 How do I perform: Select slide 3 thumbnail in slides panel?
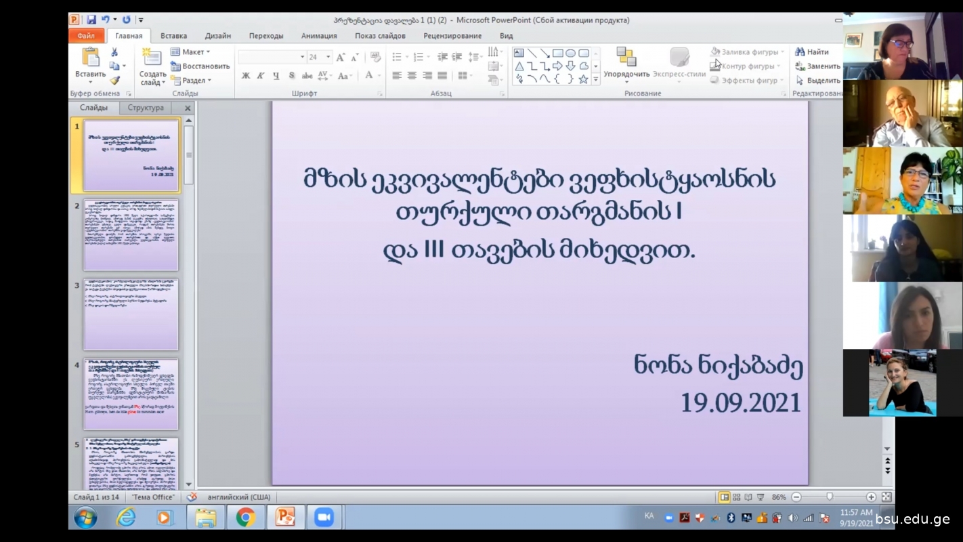click(131, 314)
